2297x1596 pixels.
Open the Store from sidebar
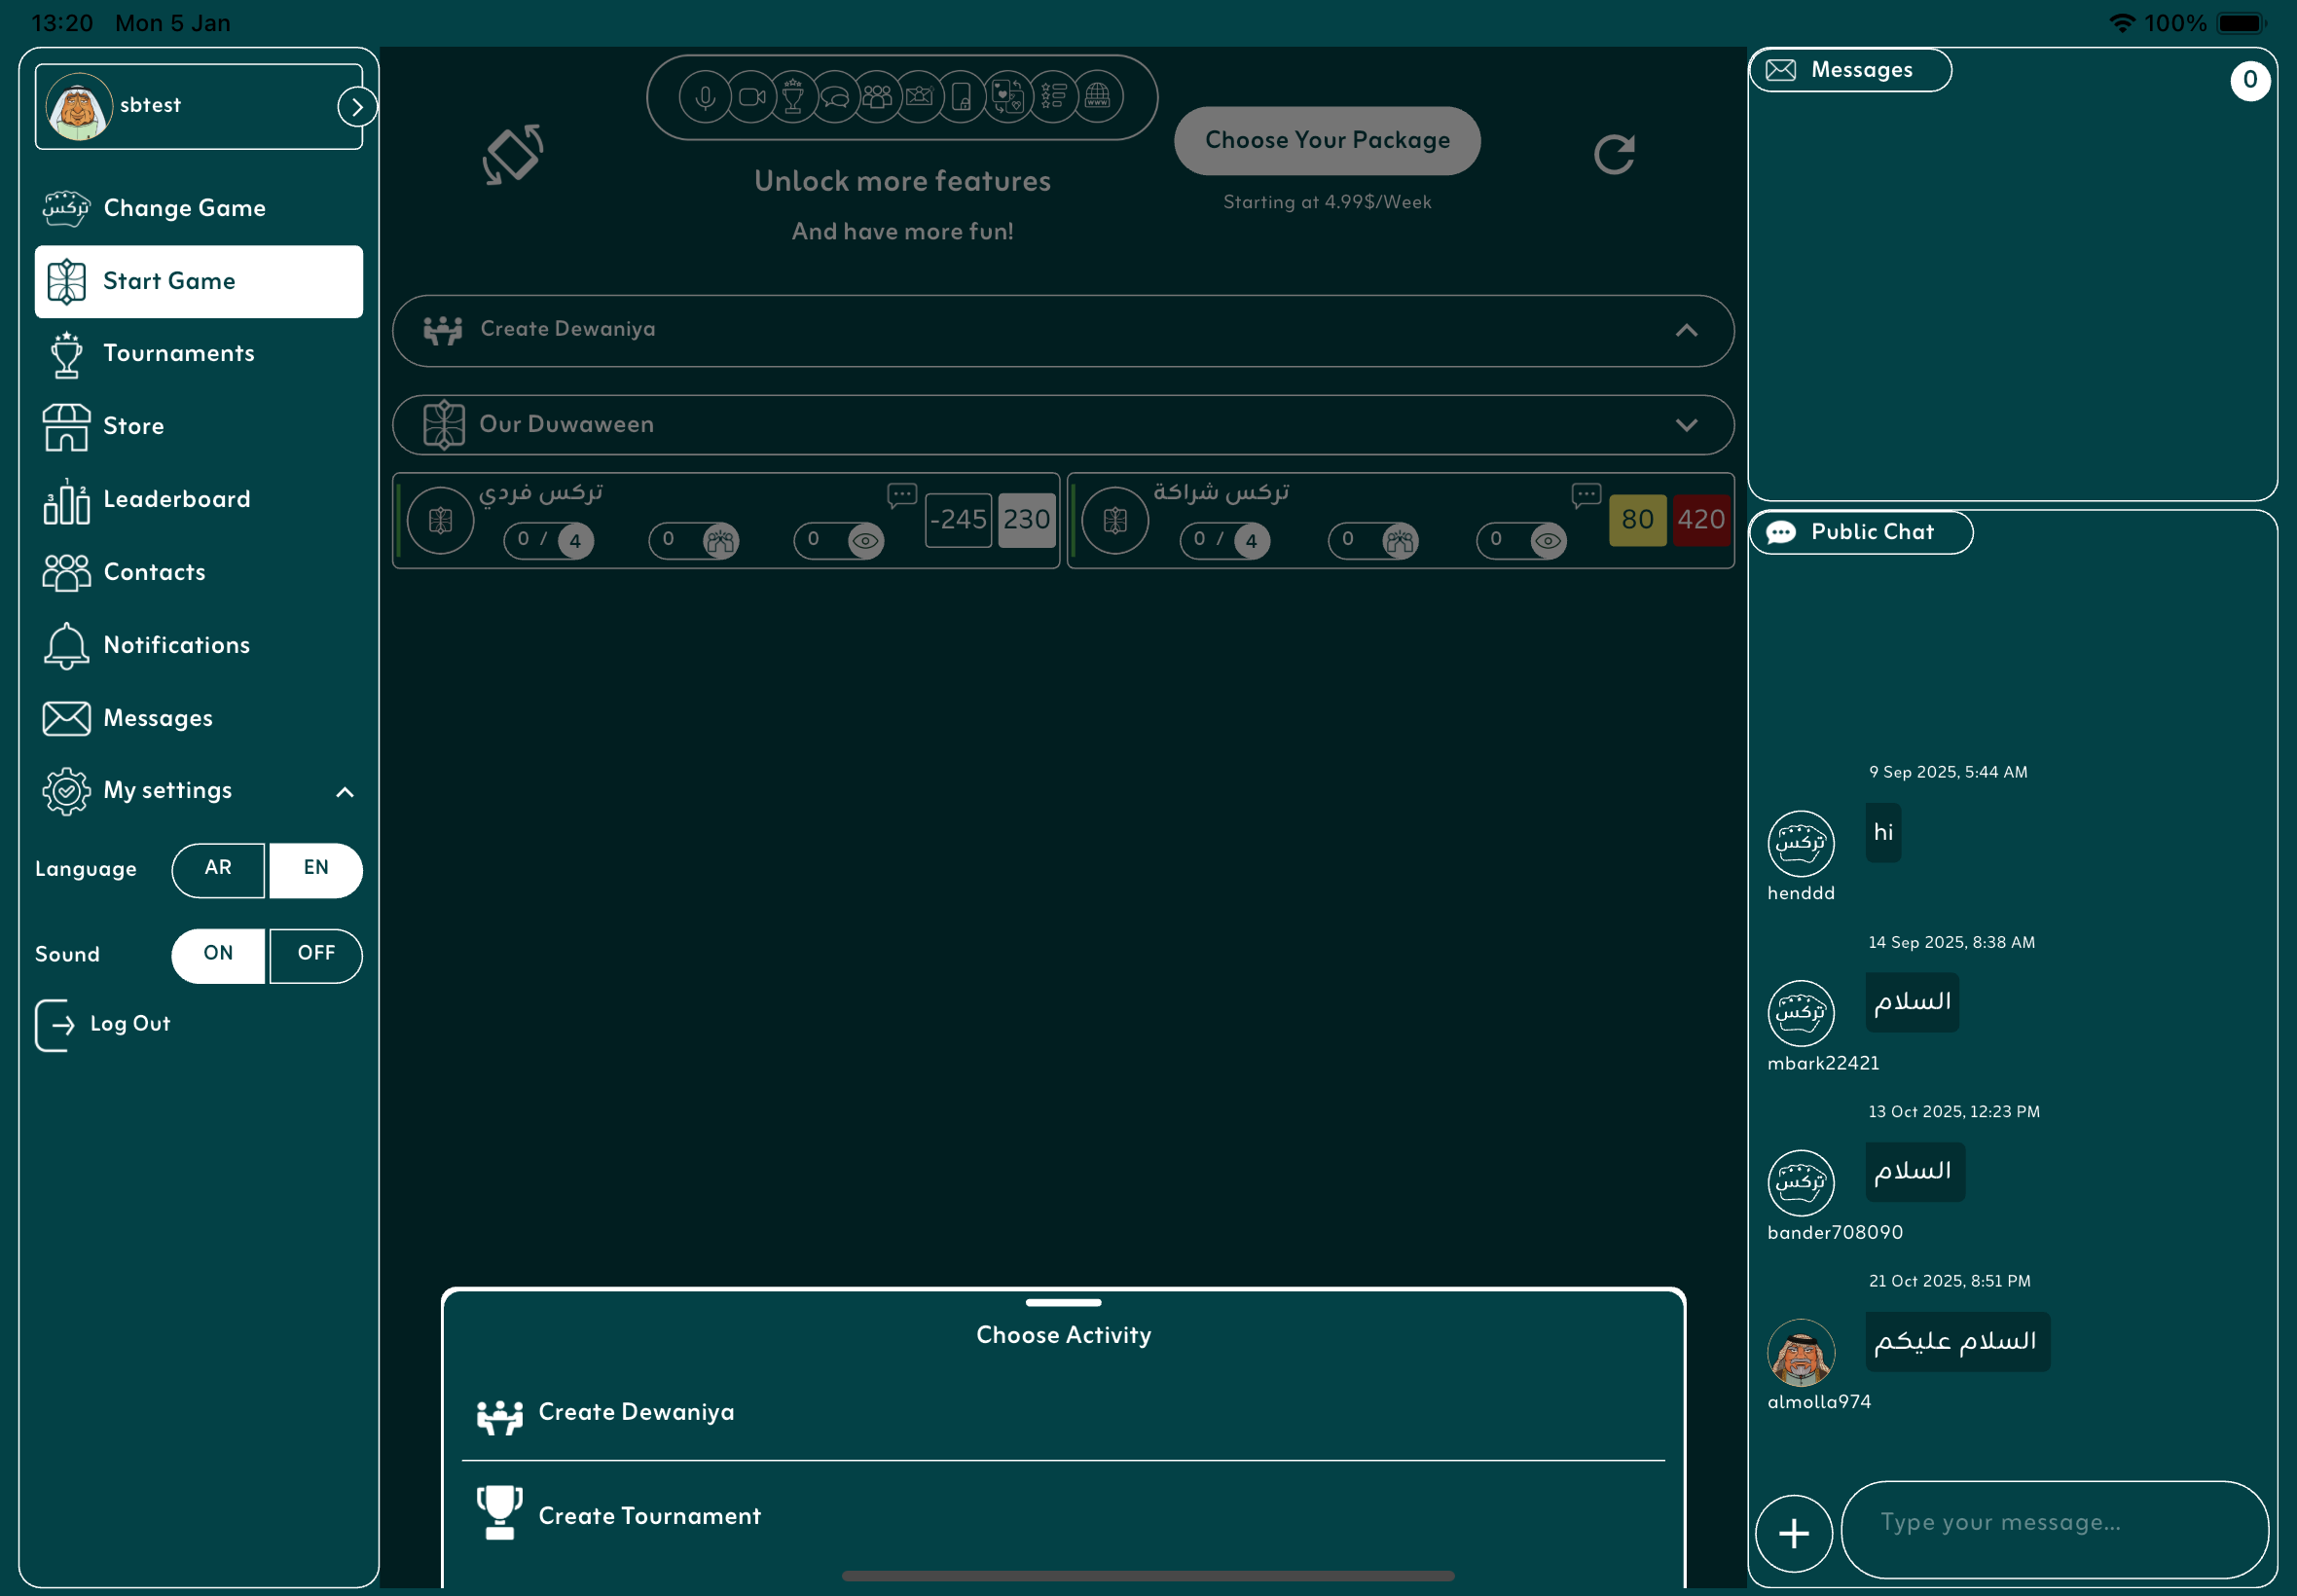pos(133,426)
